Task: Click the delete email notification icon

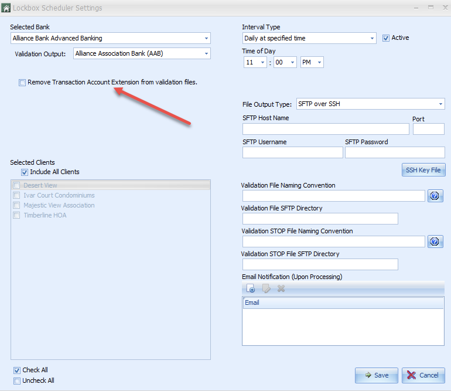Action: 281,288
